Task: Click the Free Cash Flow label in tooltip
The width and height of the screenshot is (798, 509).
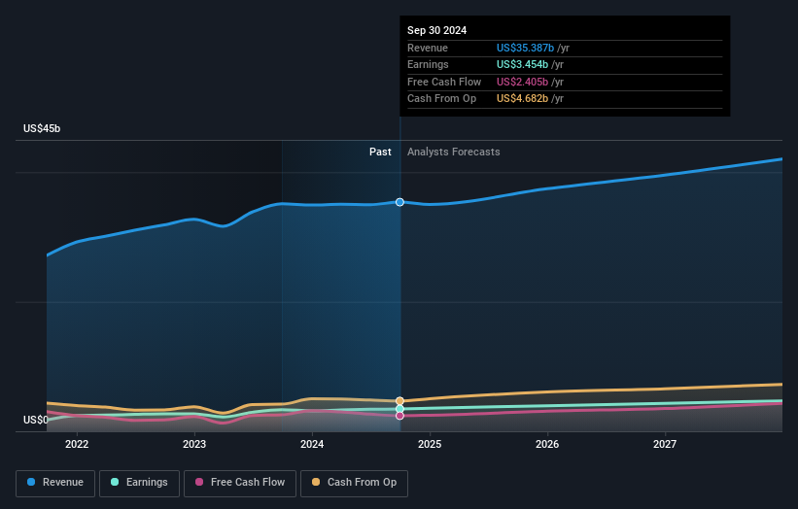Action: 444,82
